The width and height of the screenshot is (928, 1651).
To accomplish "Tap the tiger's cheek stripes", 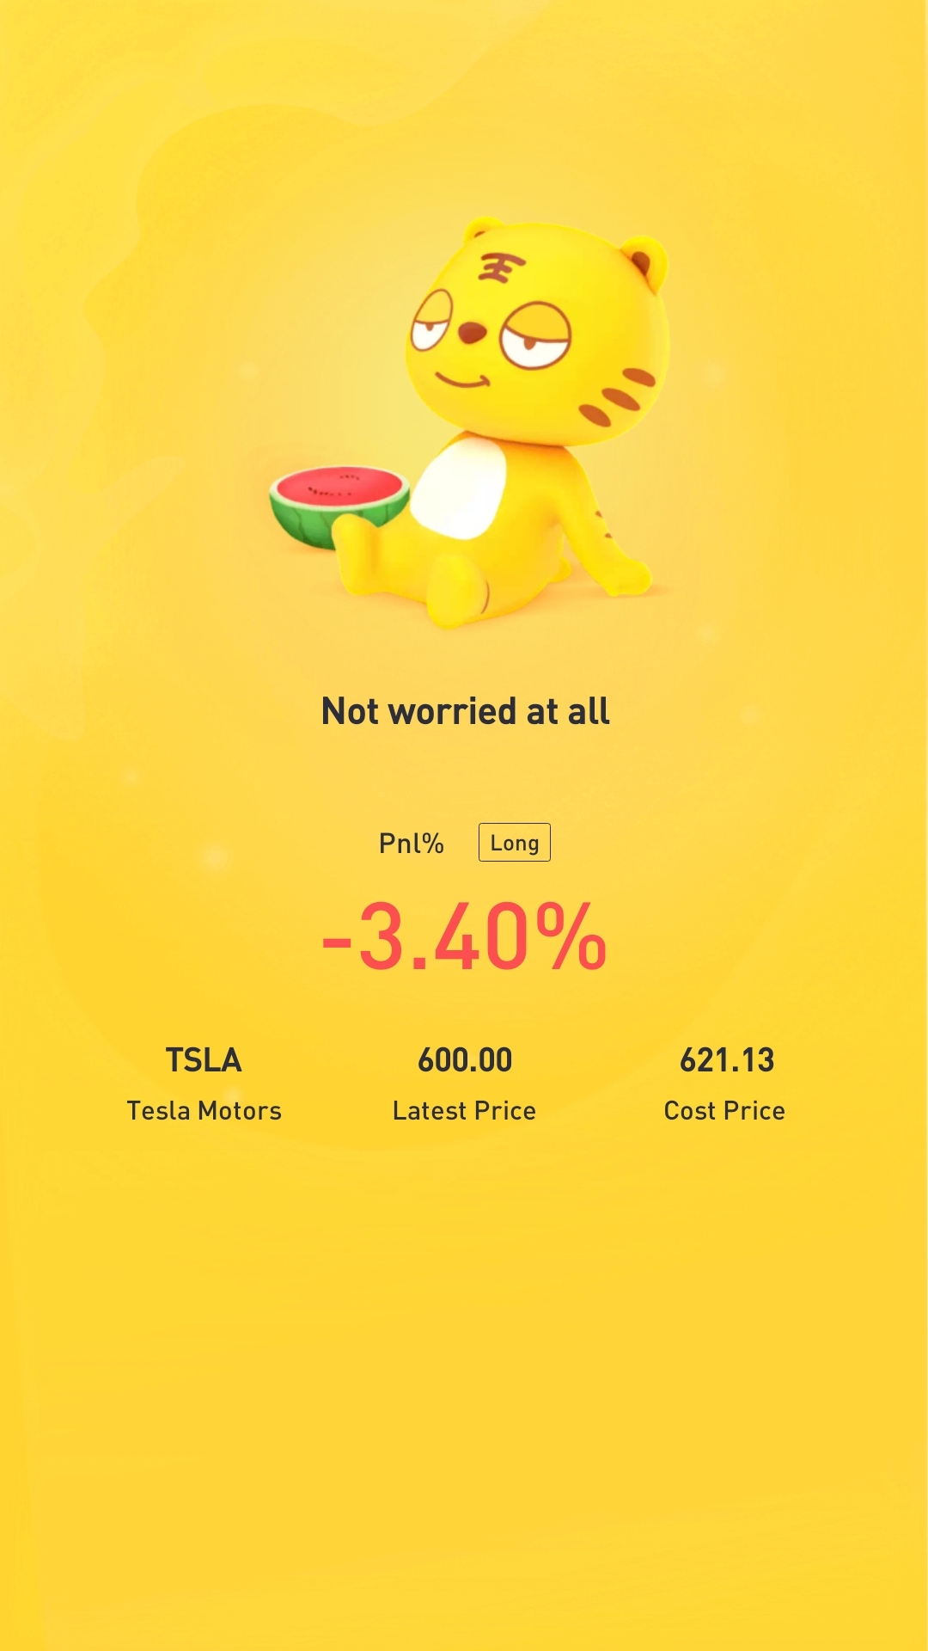I will 620,397.
